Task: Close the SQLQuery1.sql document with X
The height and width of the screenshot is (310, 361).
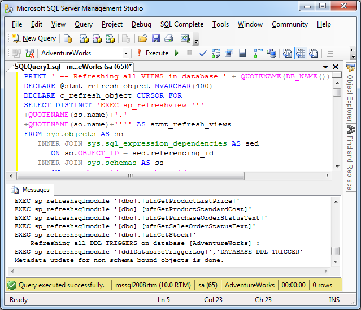Action: (336, 67)
